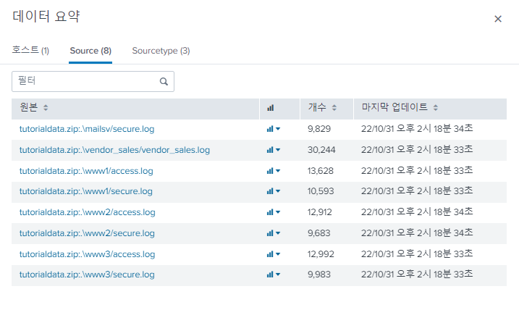Click last update time of www3/access.log
Screen dimensions: 519x310
(x=417, y=254)
